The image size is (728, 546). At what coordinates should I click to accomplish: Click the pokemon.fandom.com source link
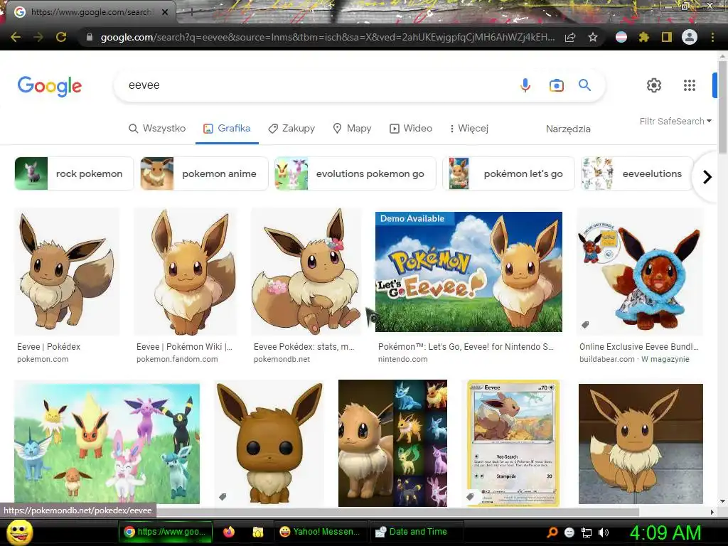[x=177, y=359]
